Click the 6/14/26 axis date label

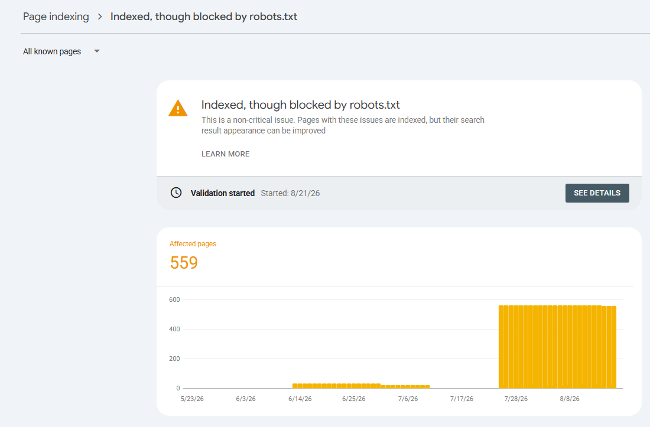tap(300, 399)
